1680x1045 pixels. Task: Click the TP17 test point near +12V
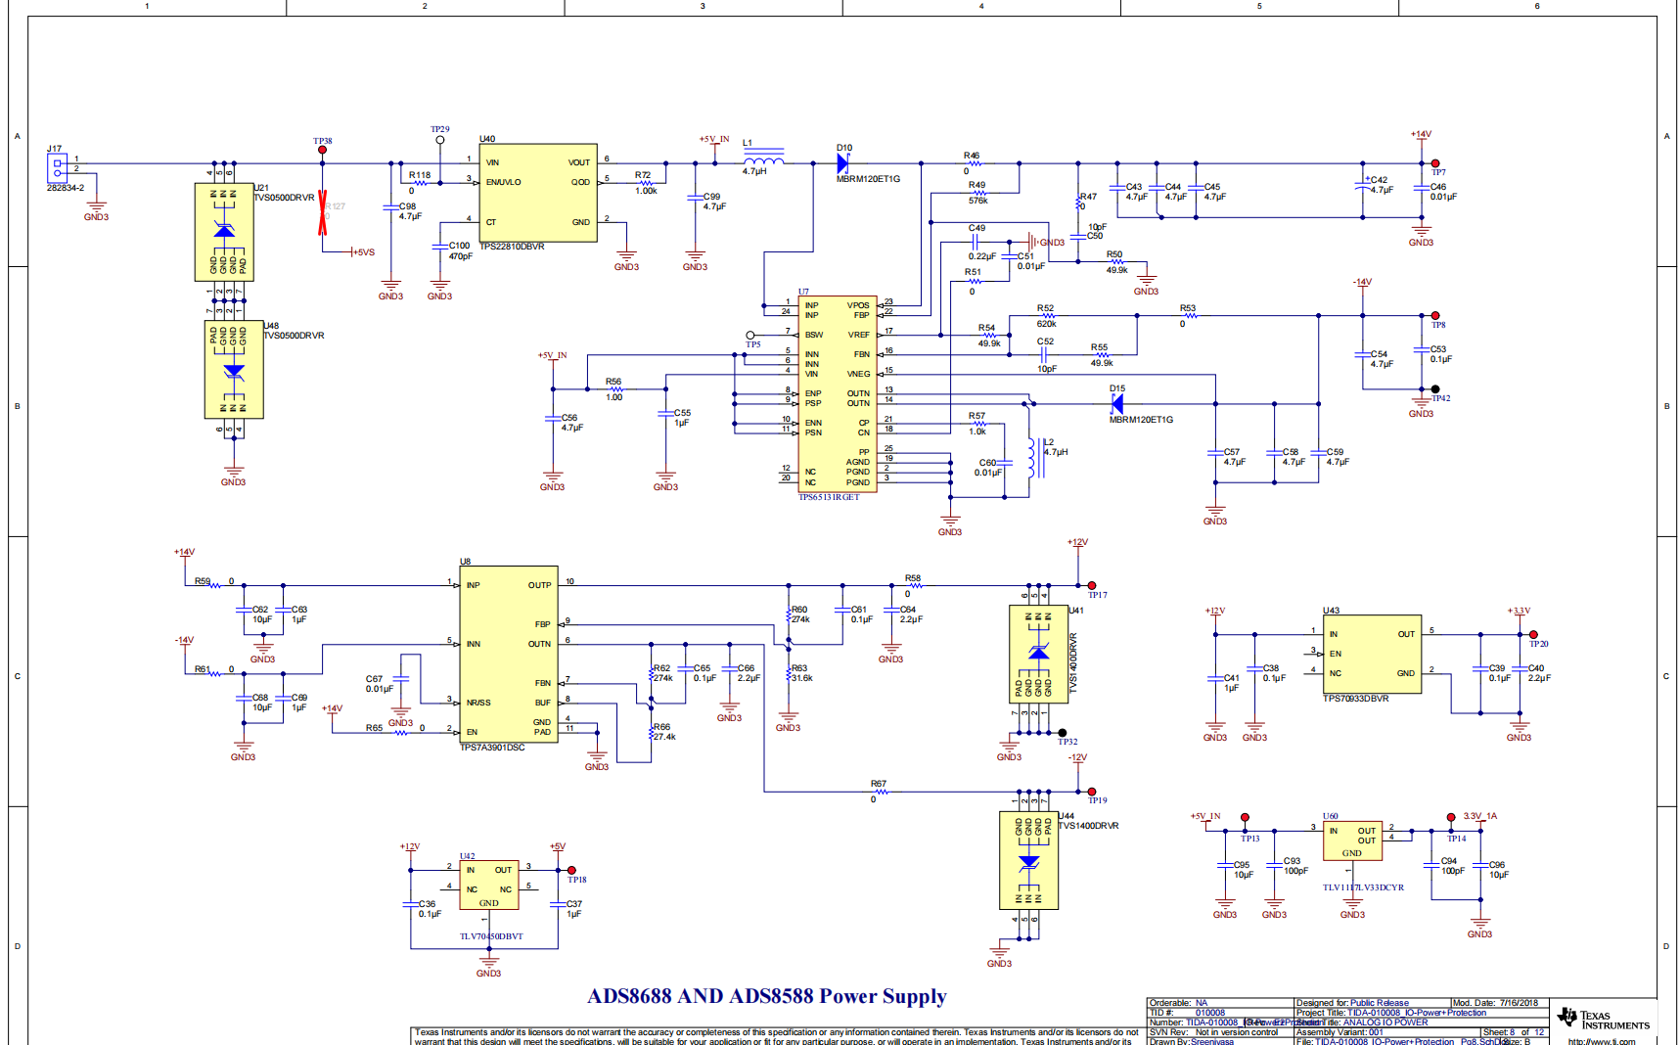(1092, 585)
